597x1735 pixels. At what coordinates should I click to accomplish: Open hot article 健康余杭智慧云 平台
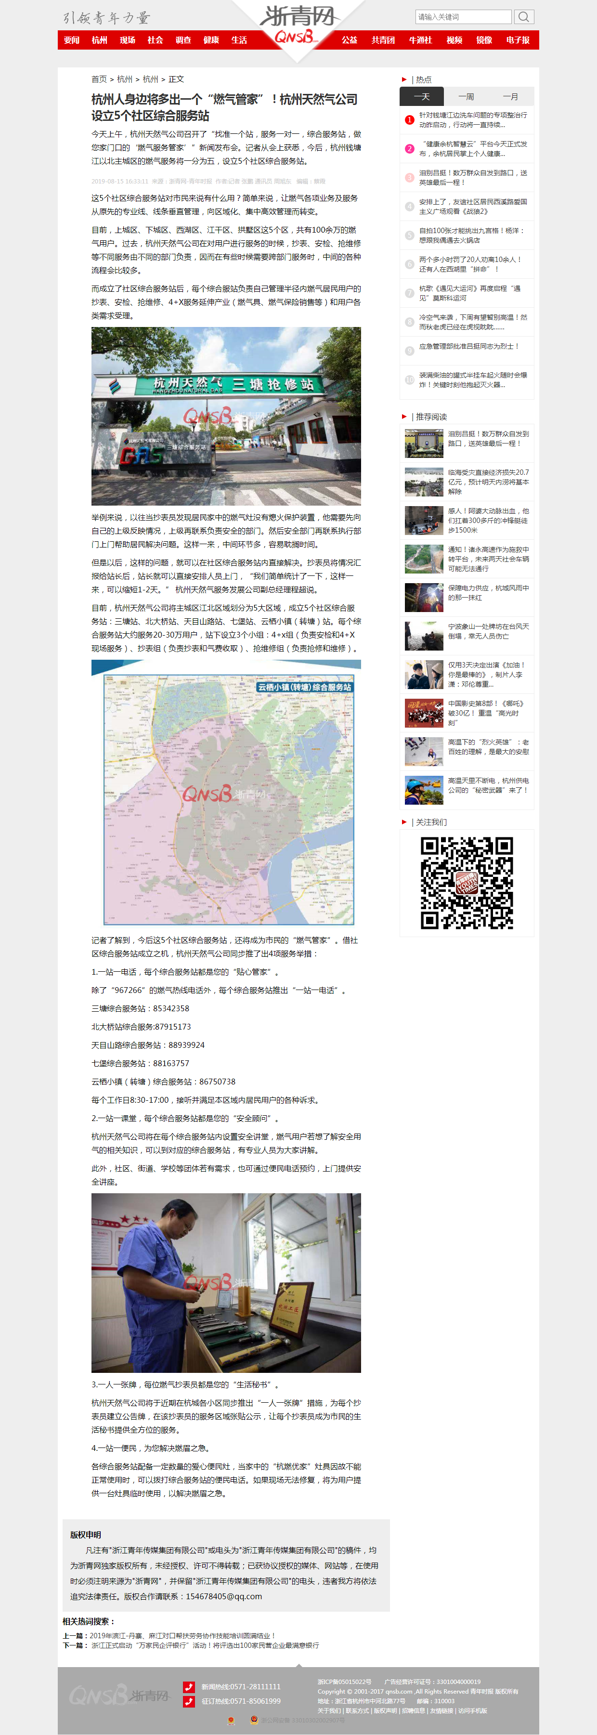pyautogui.click(x=473, y=149)
